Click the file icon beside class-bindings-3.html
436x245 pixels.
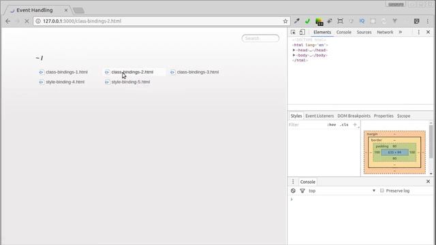pyautogui.click(x=172, y=72)
